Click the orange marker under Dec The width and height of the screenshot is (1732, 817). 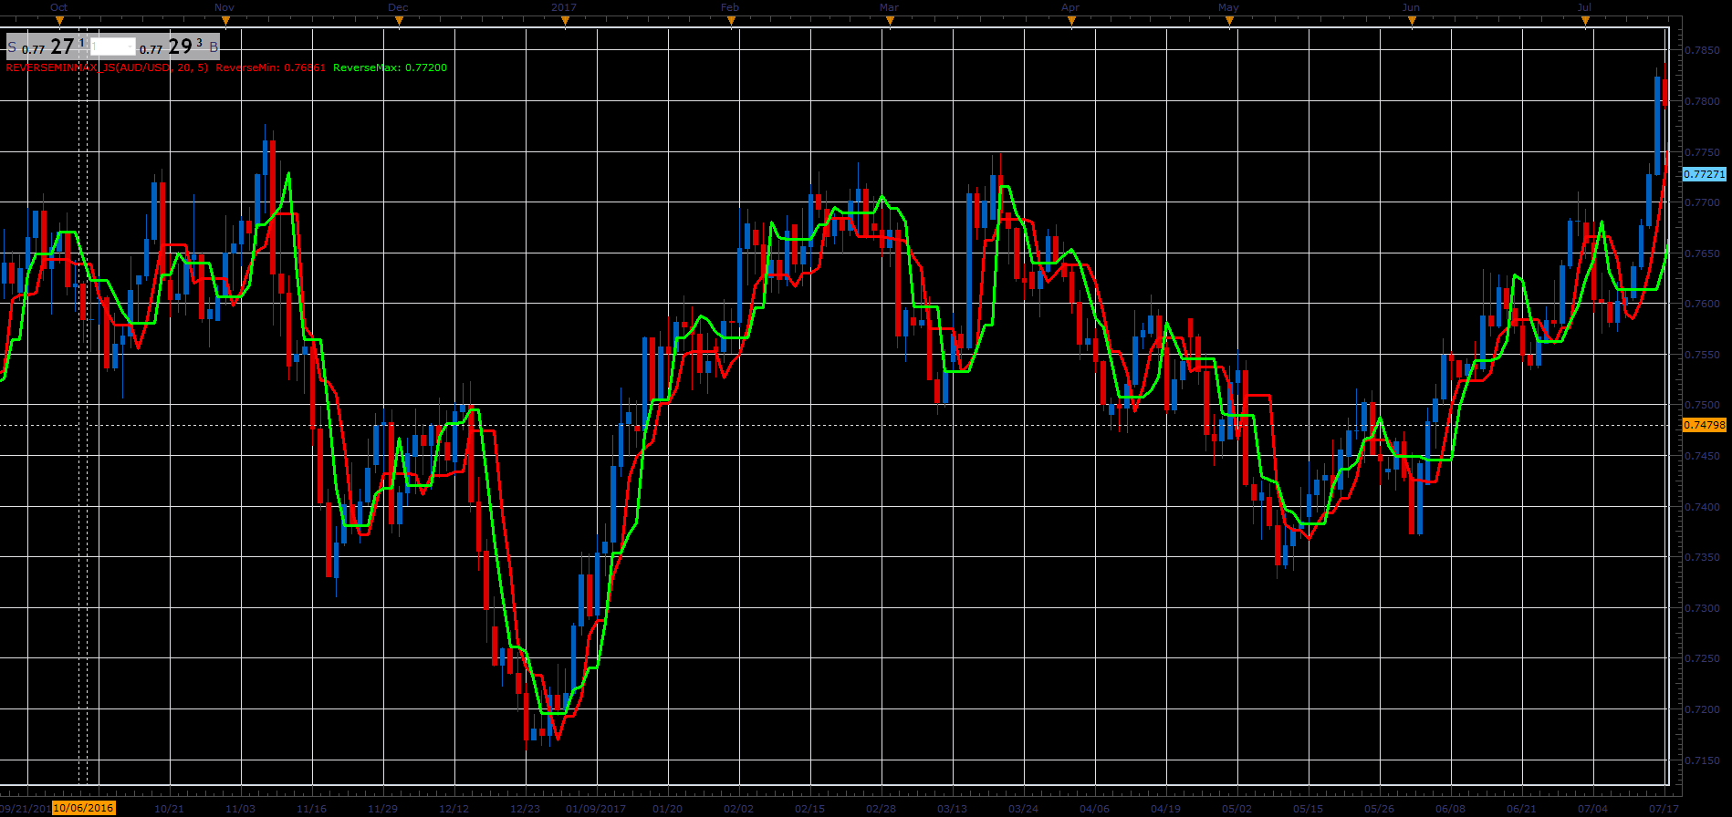point(398,20)
